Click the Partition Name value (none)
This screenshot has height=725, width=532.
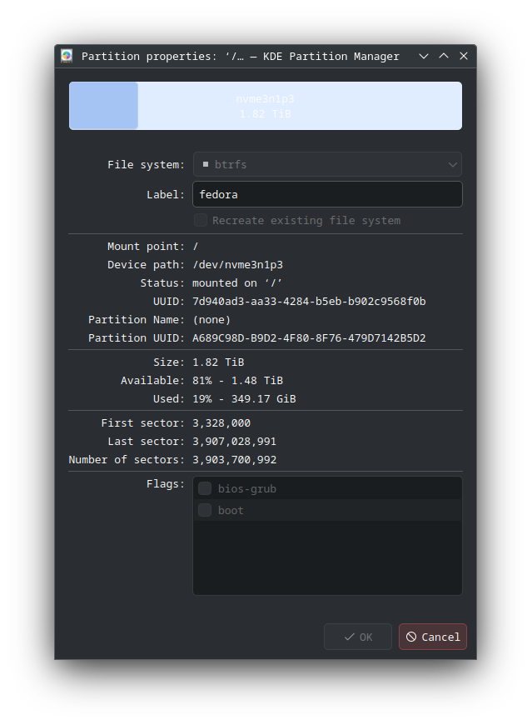[x=211, y=320]
